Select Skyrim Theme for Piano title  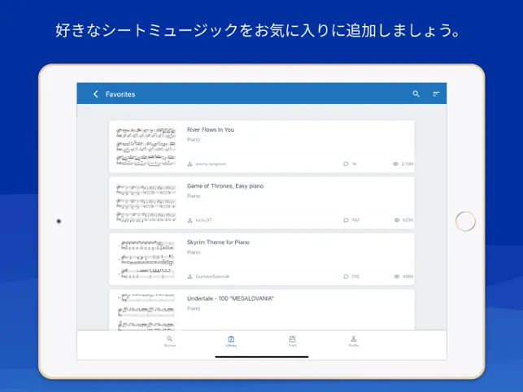pyautogui.click(x=218, y=242)
